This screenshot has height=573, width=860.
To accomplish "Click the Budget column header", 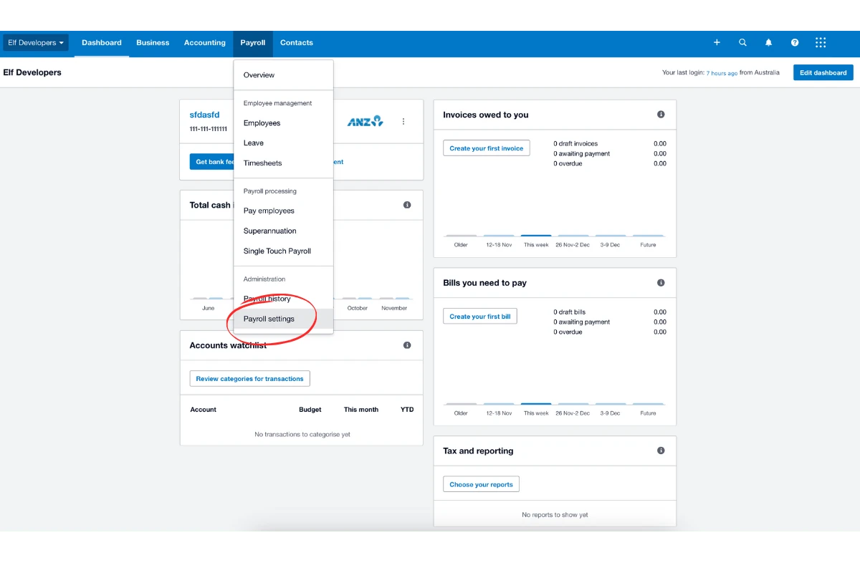I will click(310, 410).
